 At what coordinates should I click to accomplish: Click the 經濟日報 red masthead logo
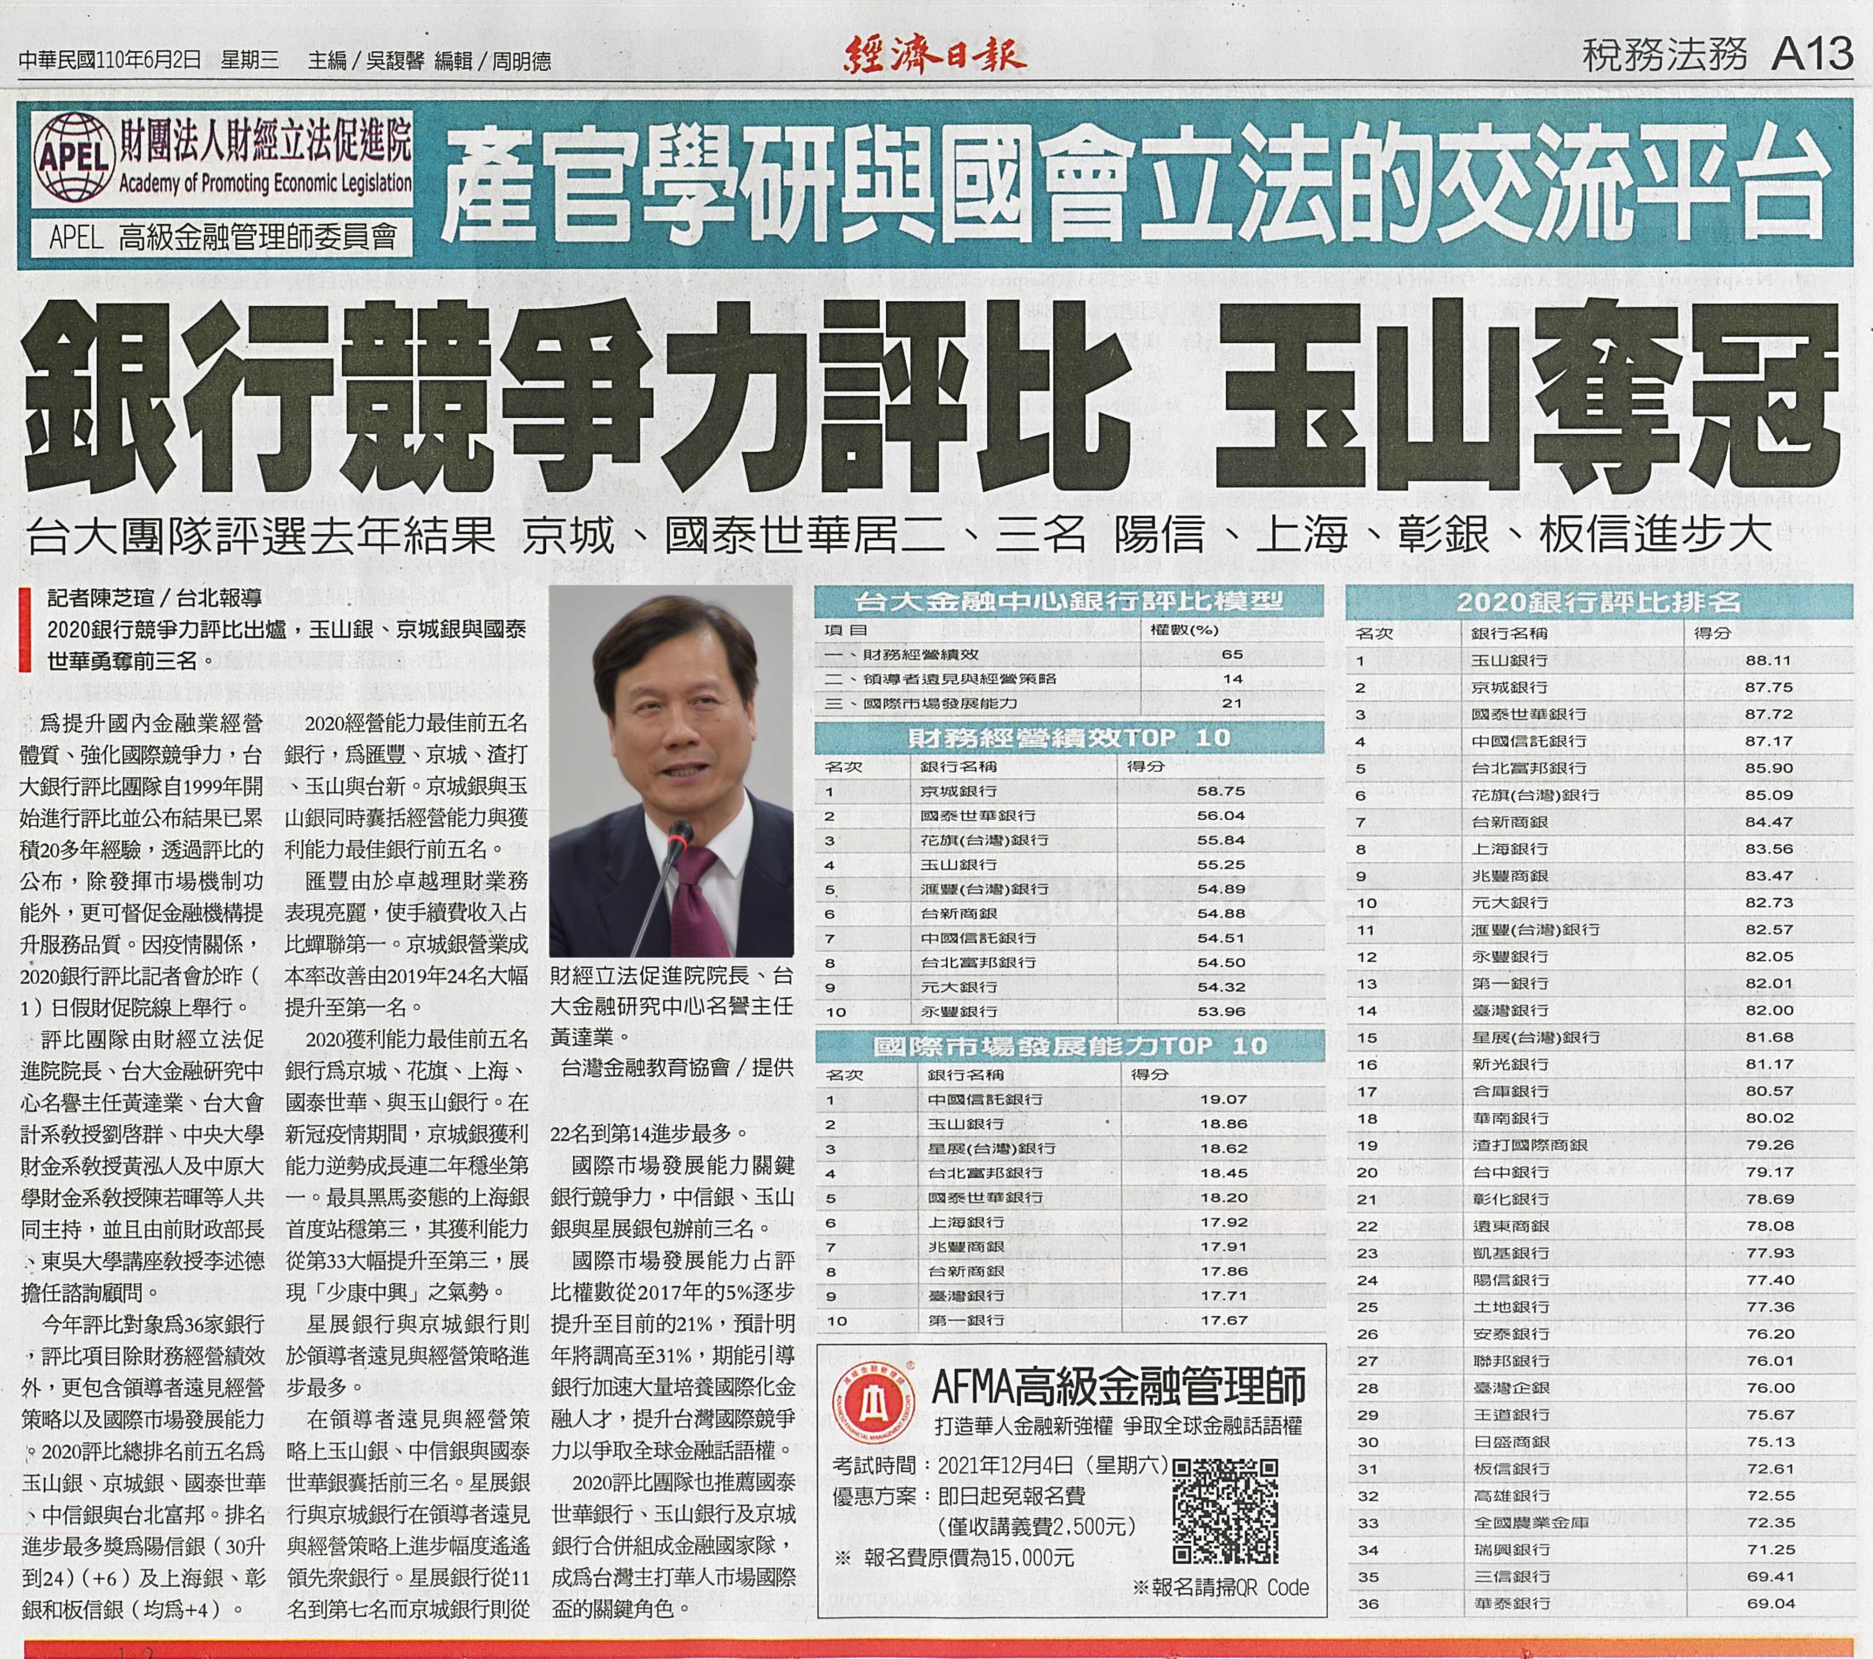[935, 56]
